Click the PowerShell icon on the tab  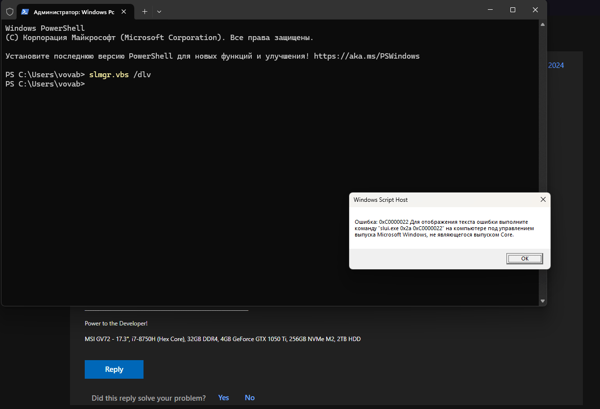pos(25,11)
